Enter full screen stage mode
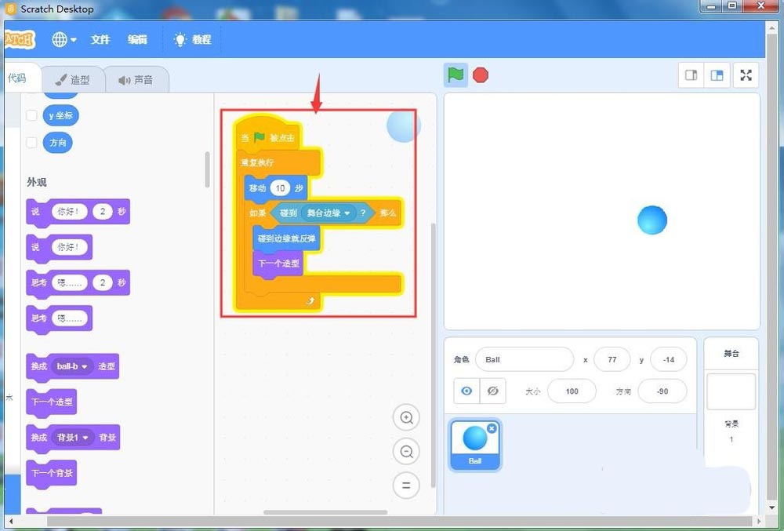Viewport: 784px width, 531px height. click(746, 75)
